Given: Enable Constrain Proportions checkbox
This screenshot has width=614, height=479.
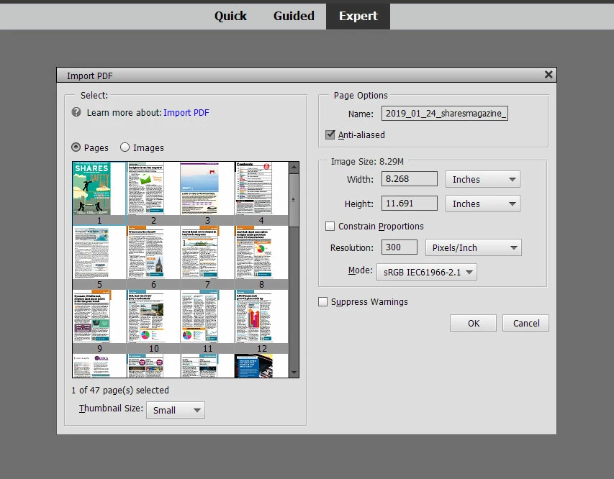Looking at the screenshot, I should [x=330, y=226].
